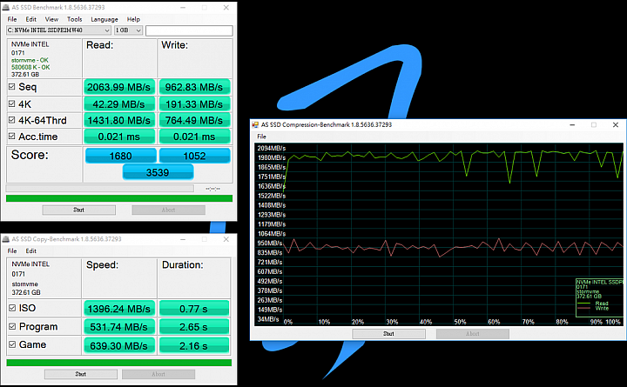Click the graph legend box in Compression-Benchmark
Viewport: 627px width, 387px height.
[599, 298]
